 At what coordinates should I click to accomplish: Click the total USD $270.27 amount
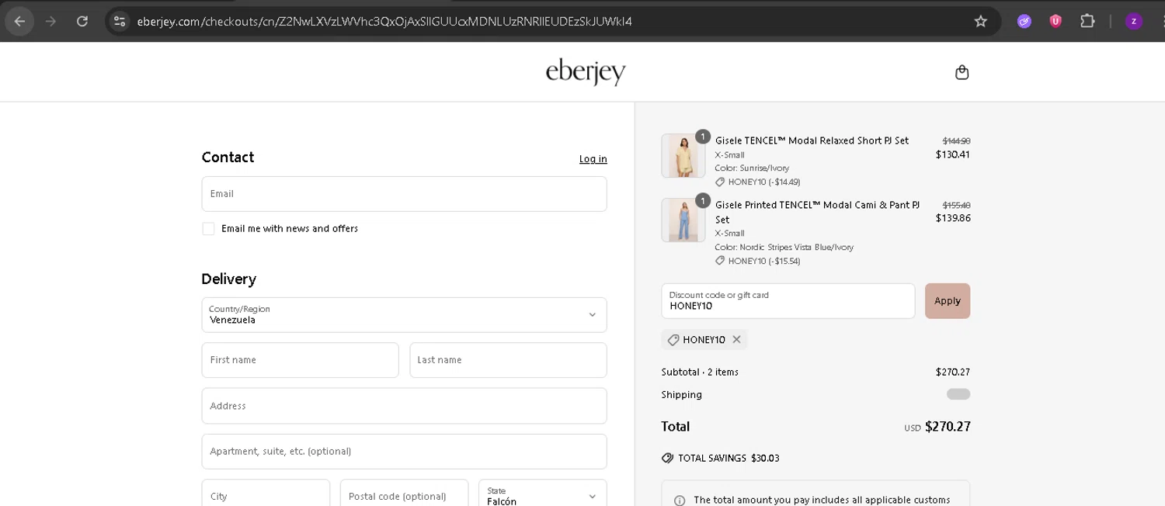pos(937,426)
